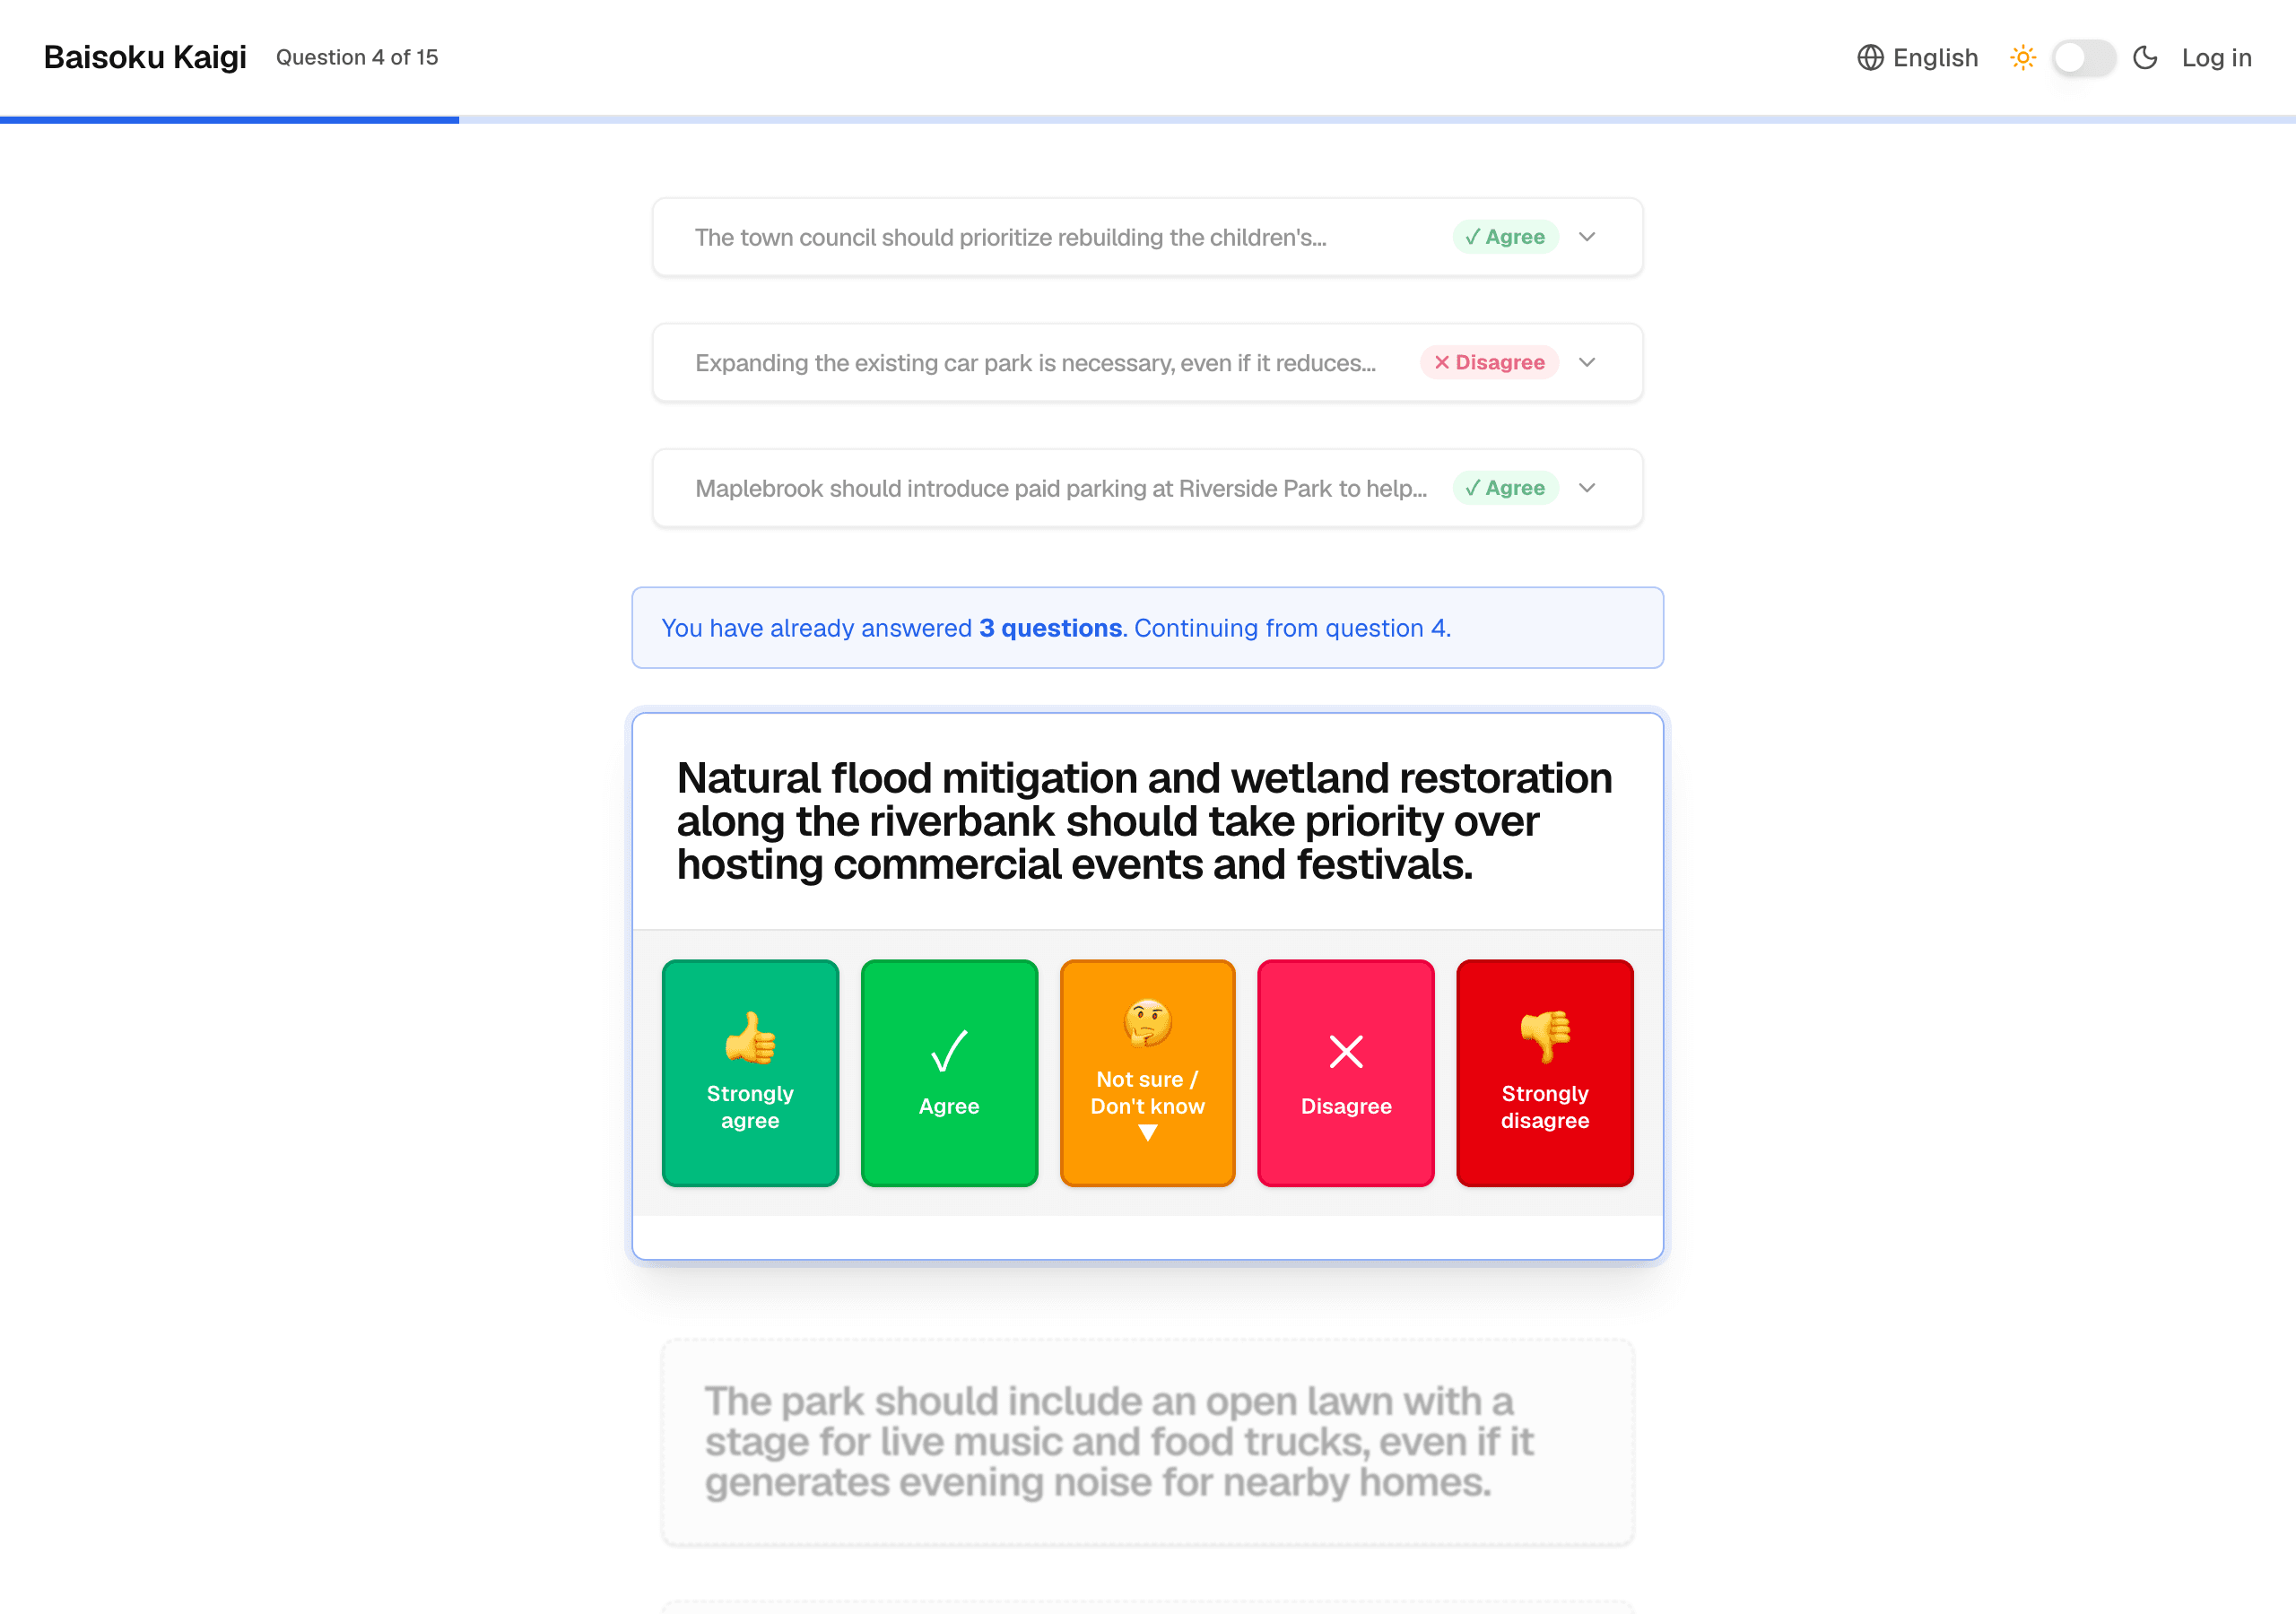The width and height of the screenshot is (2296, 1614).
Task: Expand the car park question chevron
Action: (x=1587, y=362)
